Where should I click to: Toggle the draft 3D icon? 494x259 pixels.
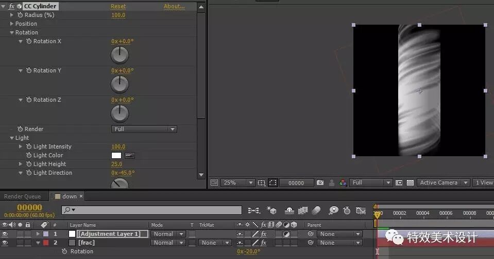pyautogui.click(x=271, y=210)
